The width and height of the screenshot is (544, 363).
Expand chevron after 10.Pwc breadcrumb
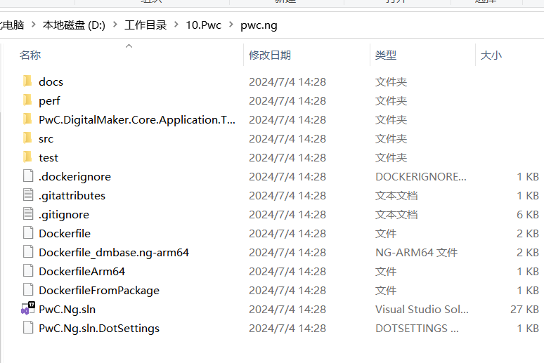tap(231, 25)
